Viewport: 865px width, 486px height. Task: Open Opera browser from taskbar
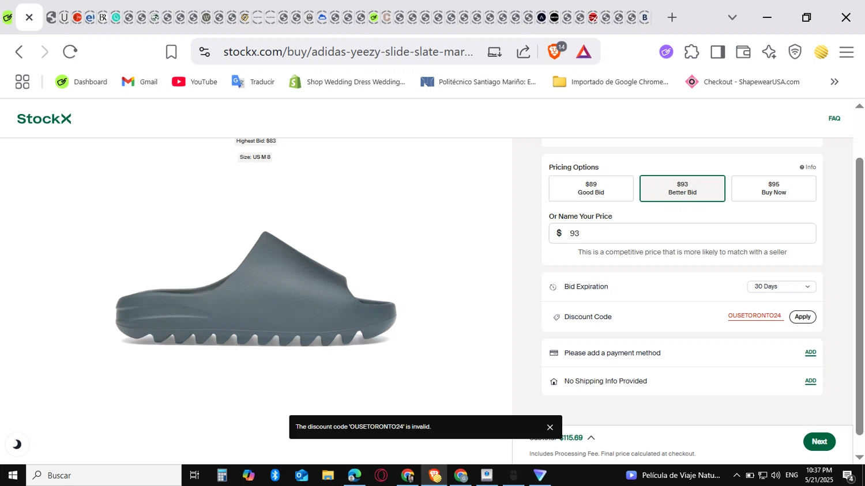tap(381, 475)
